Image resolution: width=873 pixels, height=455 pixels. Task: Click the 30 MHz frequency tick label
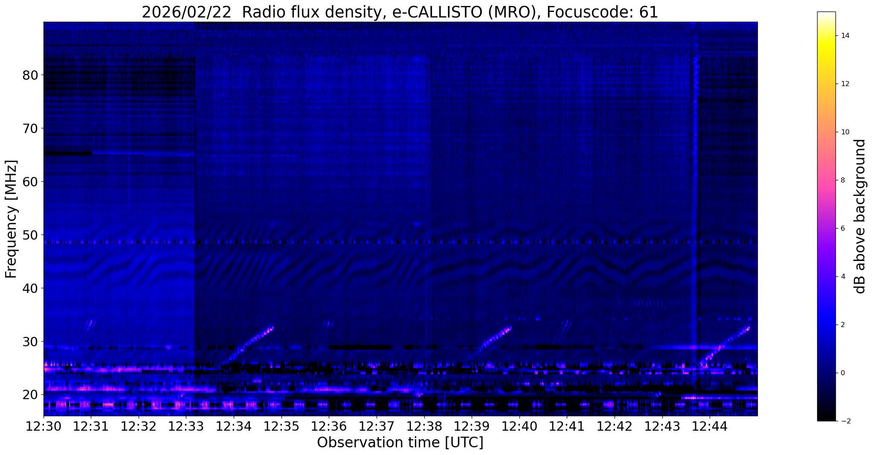point(30,342)
